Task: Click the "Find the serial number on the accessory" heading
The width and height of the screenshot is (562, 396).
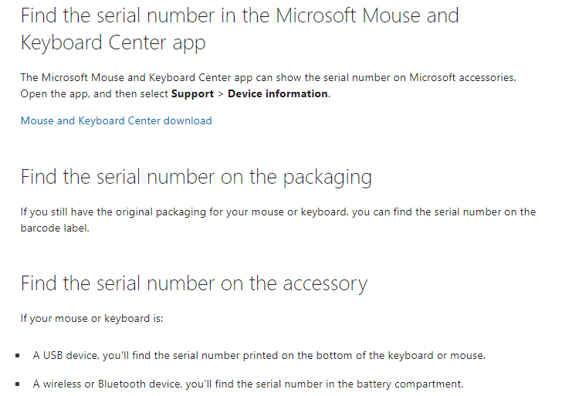Action: 194,283
